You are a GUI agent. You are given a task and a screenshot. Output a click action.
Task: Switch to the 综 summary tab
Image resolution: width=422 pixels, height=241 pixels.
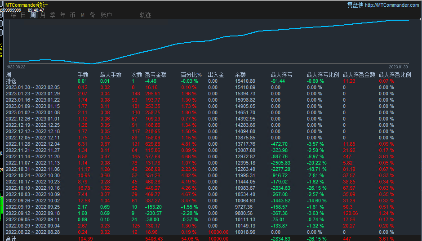(13, 15)
